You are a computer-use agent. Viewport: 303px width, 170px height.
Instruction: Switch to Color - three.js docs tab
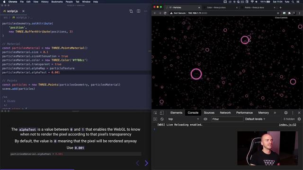216,8
